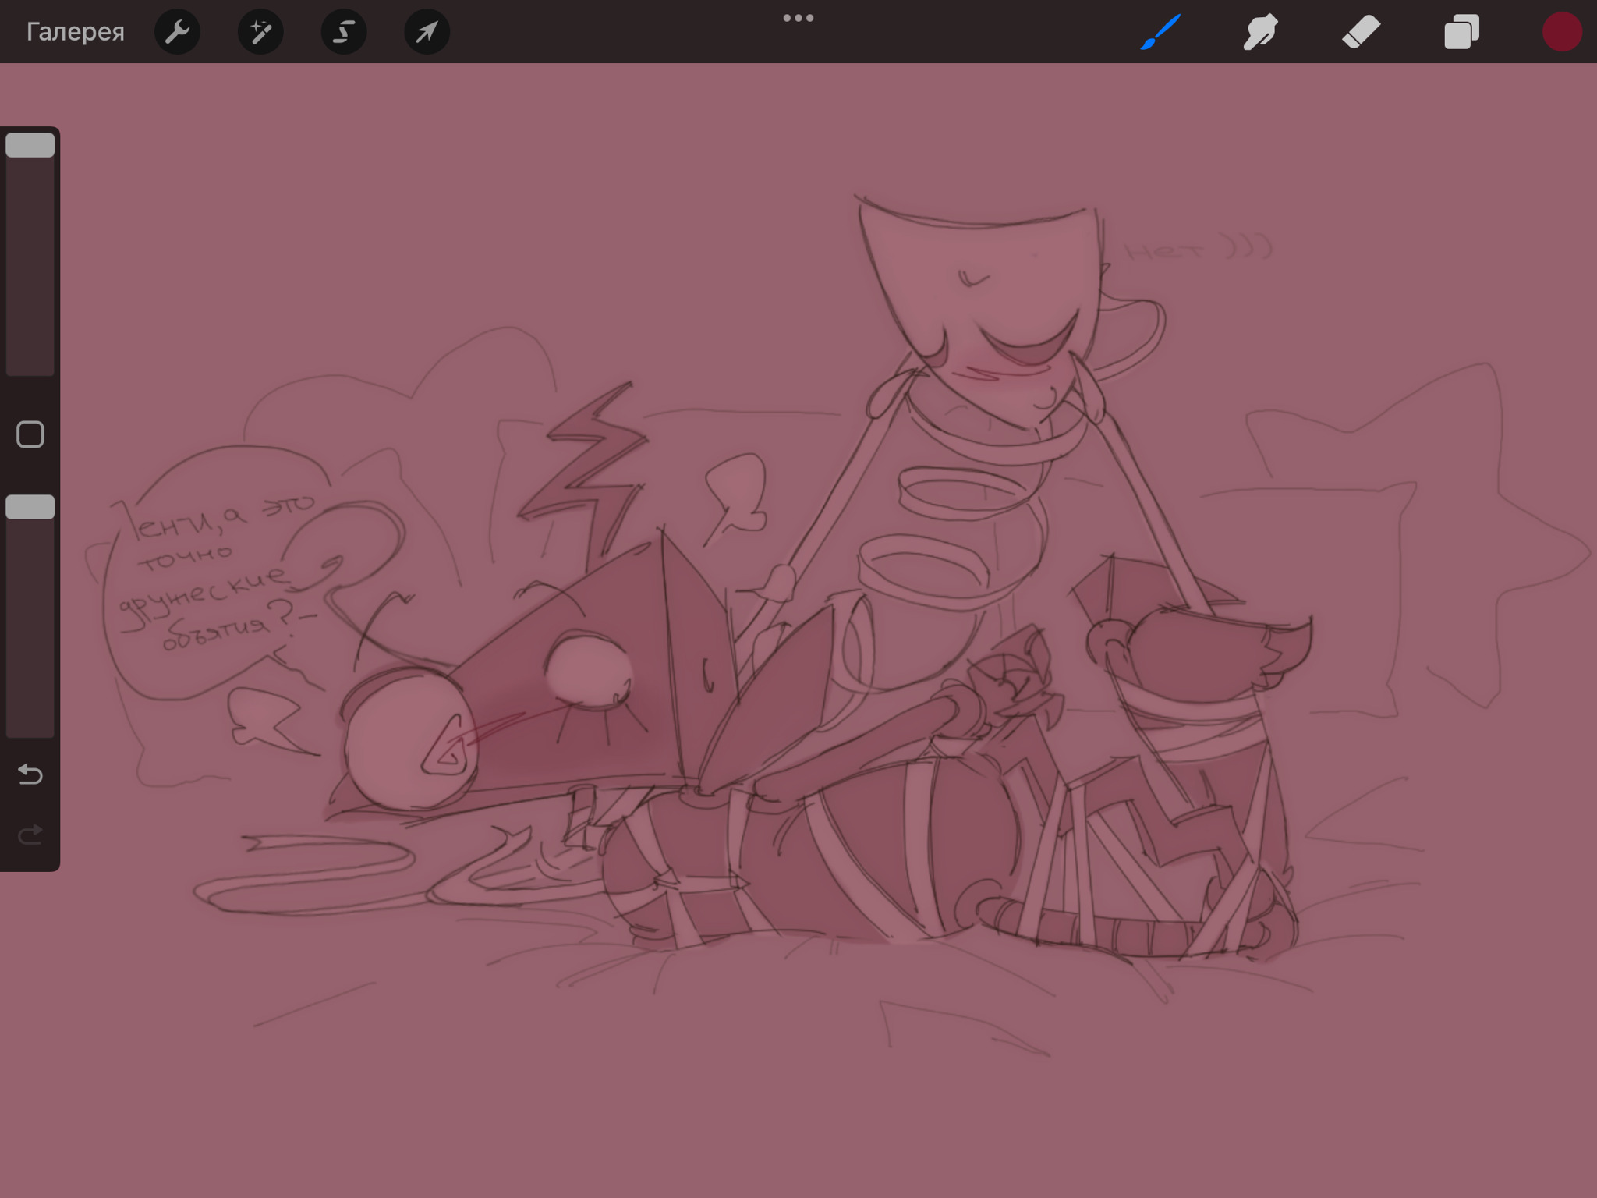Tap the brush opacity slider handle

pyautogui.click(x=30, y=507)
